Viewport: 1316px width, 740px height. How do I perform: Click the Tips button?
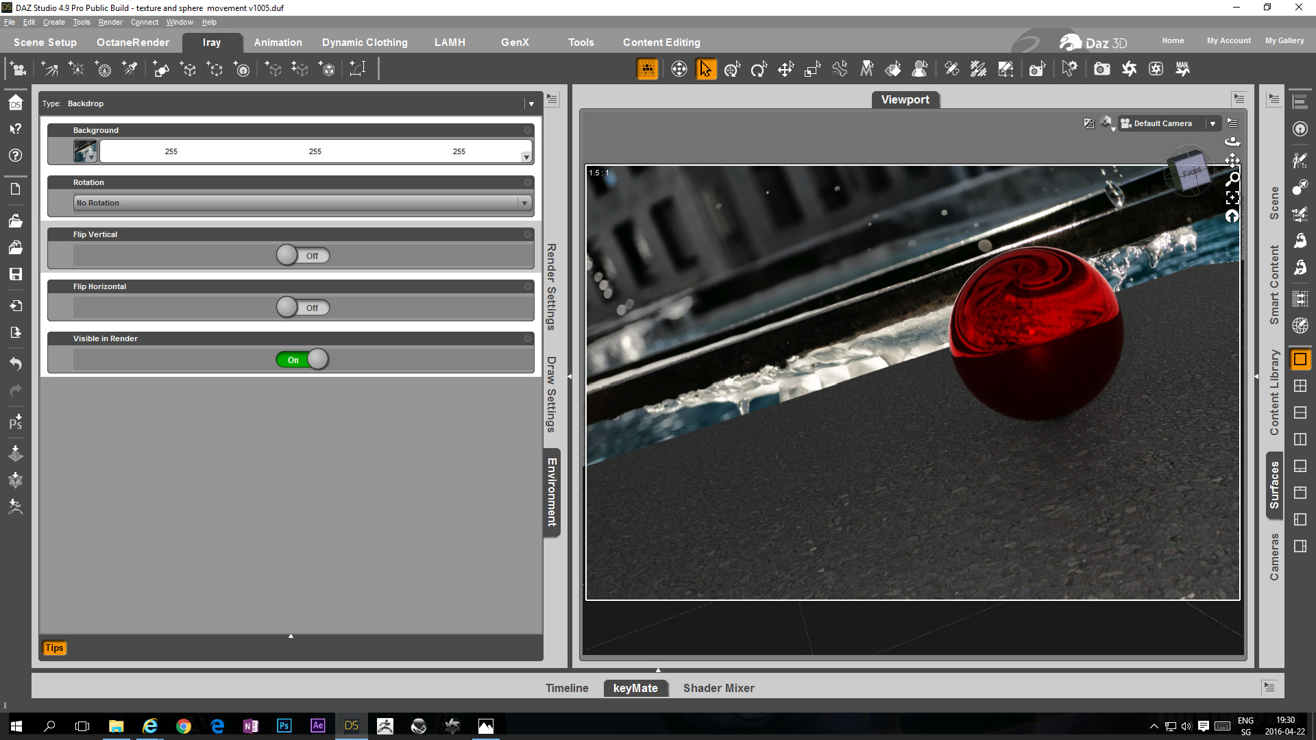click(x=54, y=647)
